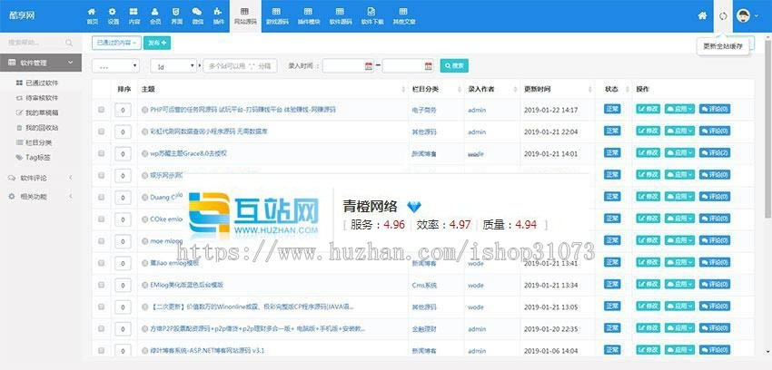Sort the table by 录入作者 column arrows
Viewport: 772px width, 370px height.
pos(516,90)
